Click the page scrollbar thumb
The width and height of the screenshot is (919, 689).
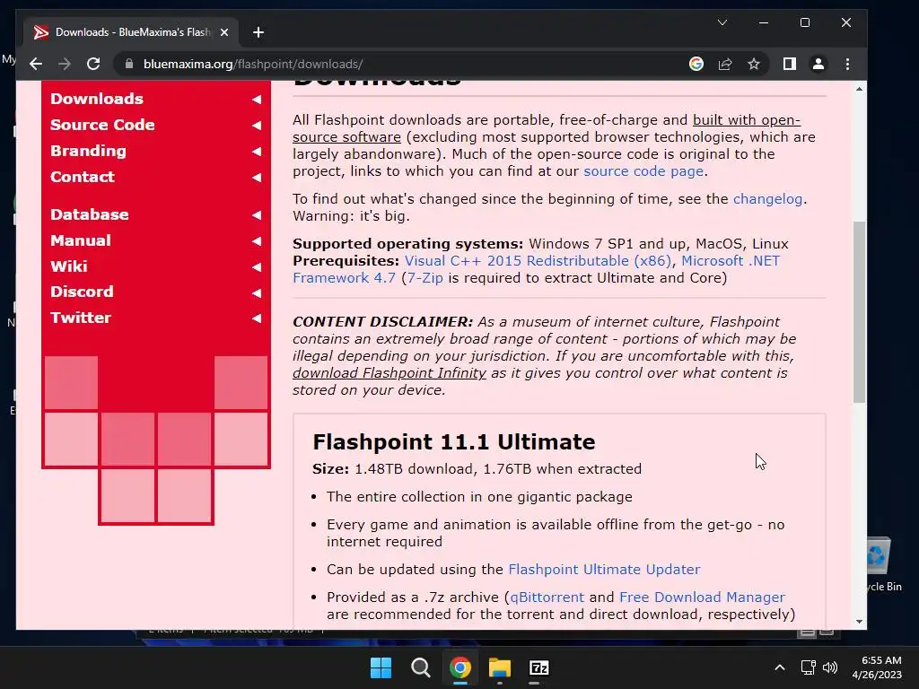tap(859, 311)
